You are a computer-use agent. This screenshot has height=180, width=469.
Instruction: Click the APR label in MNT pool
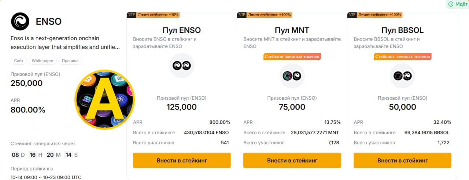[248, 122]
